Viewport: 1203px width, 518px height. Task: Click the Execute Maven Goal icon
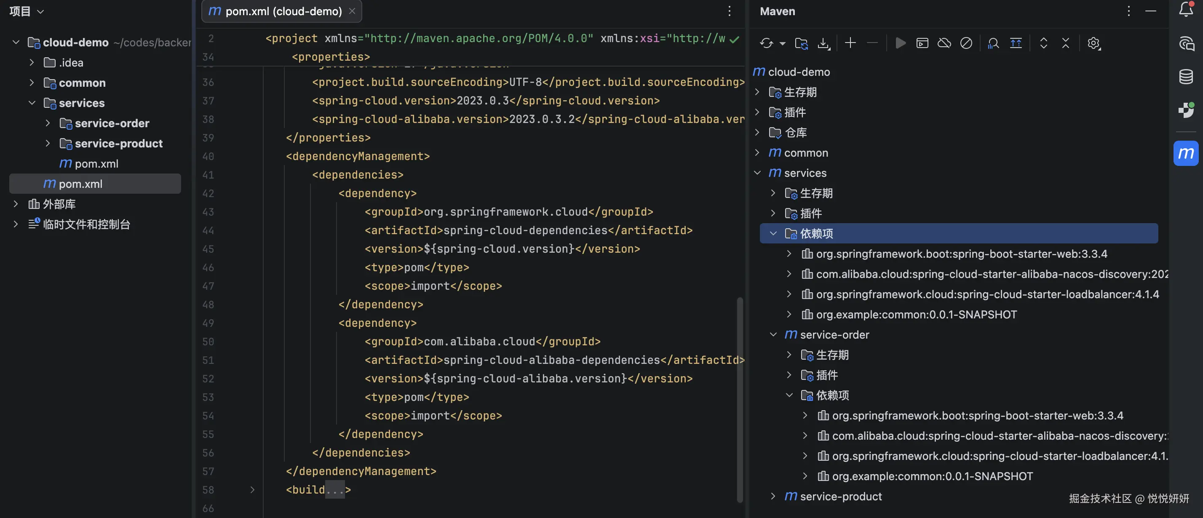(922, 43)
